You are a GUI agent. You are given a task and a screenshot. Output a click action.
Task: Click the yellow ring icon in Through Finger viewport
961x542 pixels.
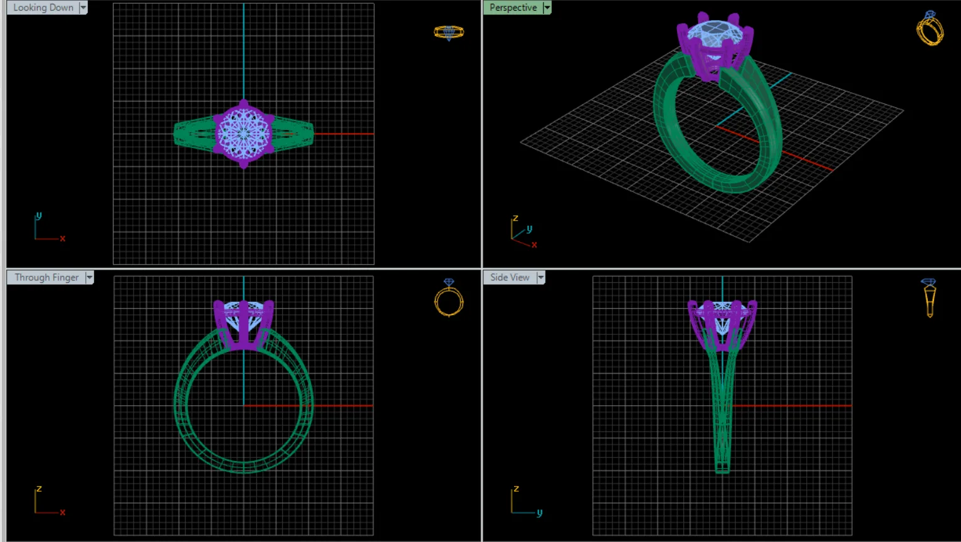click(449, 297)
